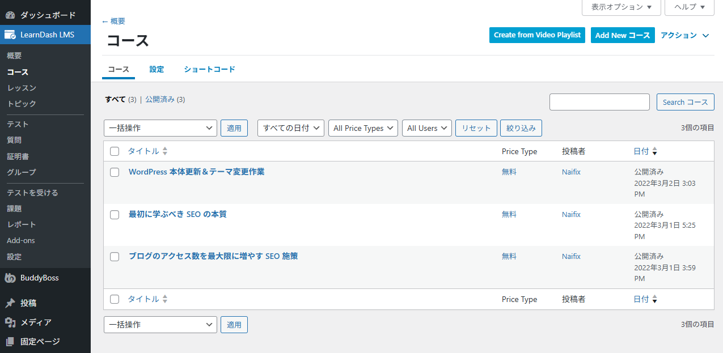Click the Search コース button
This screenshot has width=723, height=353.
pos(685,102)
